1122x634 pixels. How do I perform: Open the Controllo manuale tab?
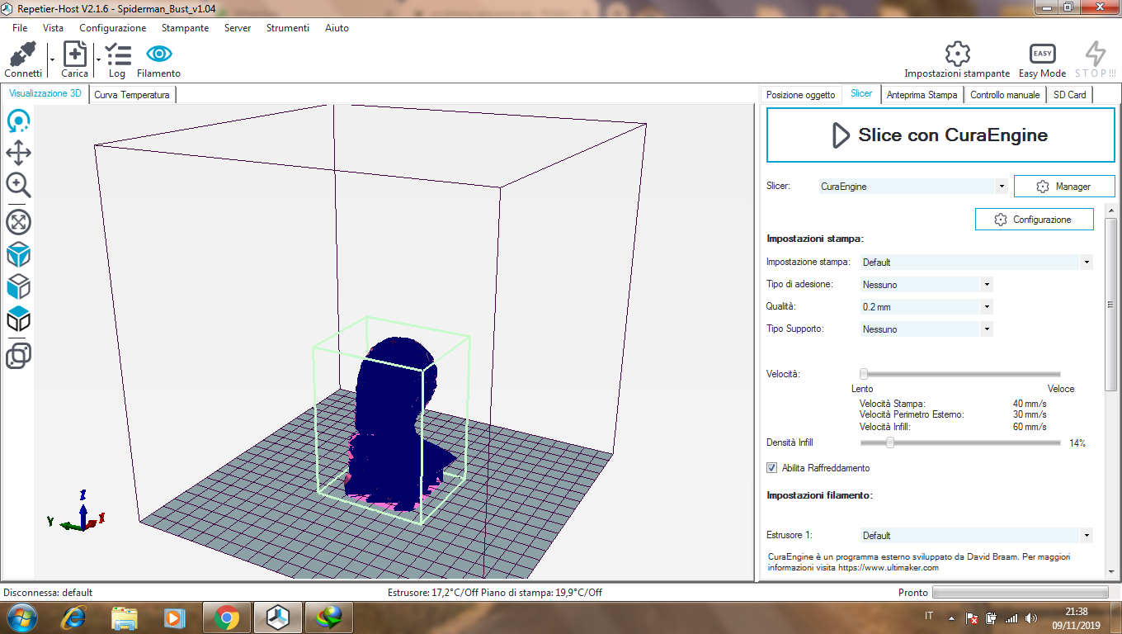[x=1005, y=95]
